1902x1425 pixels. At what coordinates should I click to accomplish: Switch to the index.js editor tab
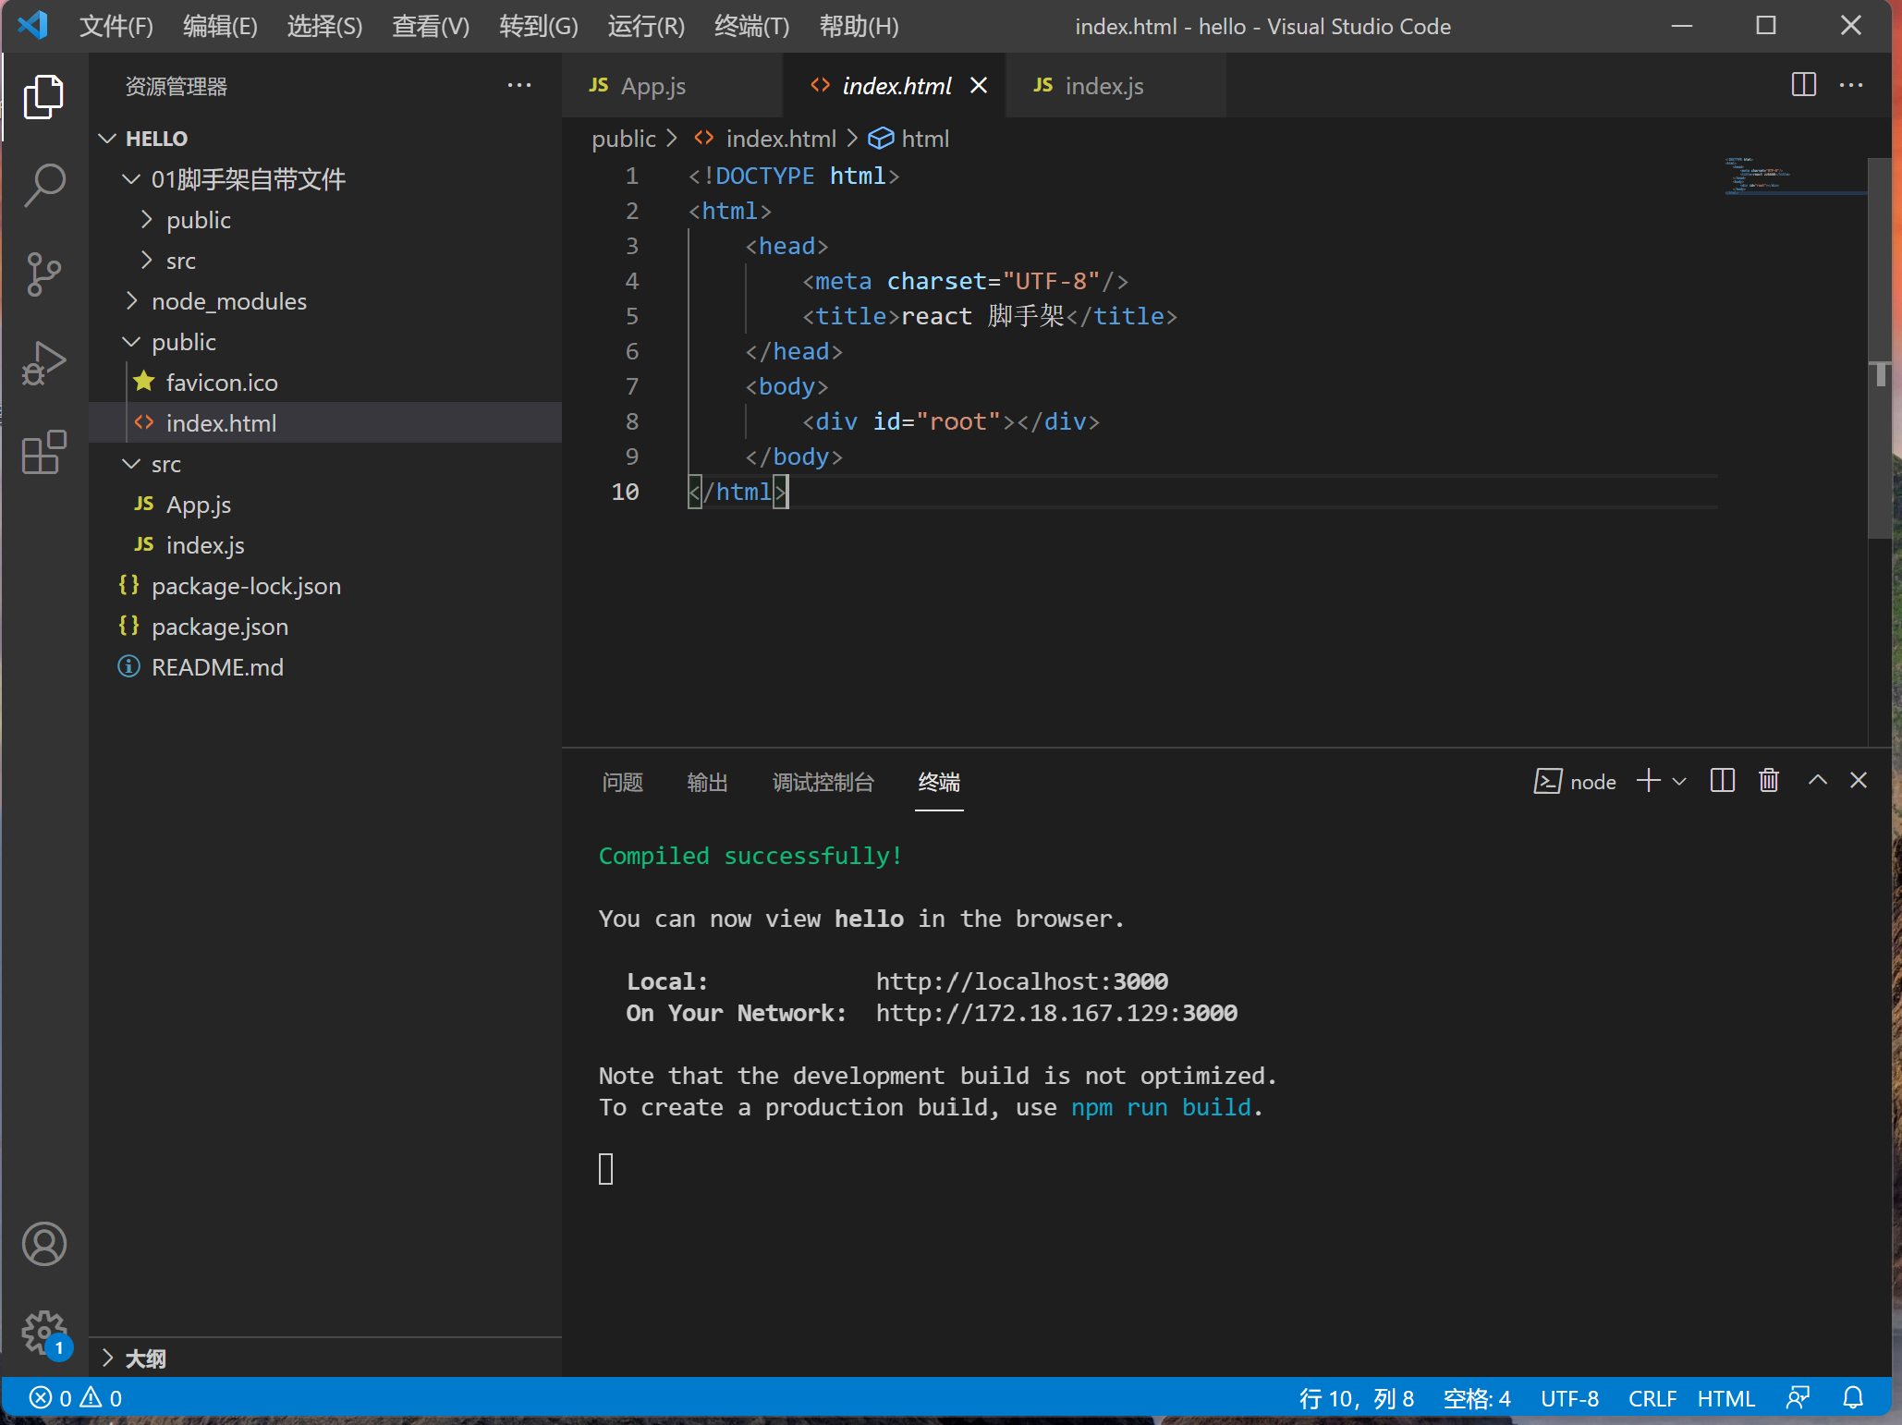(x=1116, y=86)
